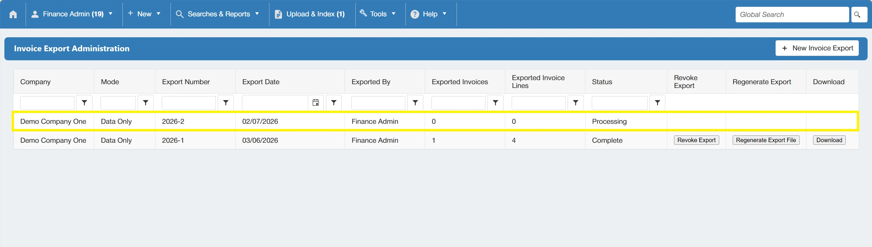The width and height of the screenshot is (872, 247).
Task: Click the Exported By filter icon
Action: [x=415, y=103]
